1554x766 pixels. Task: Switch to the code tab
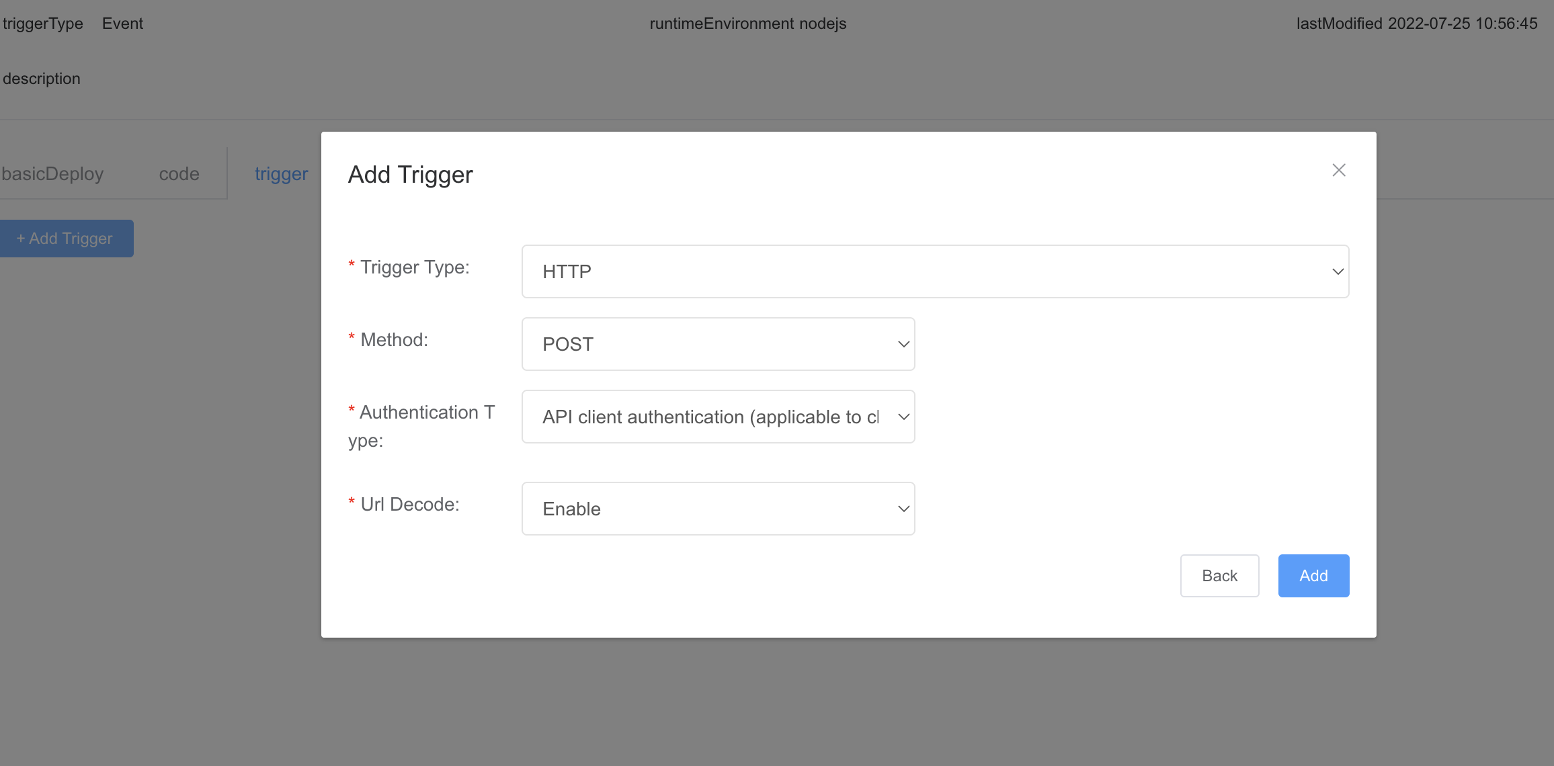click(x=179, y=174)
